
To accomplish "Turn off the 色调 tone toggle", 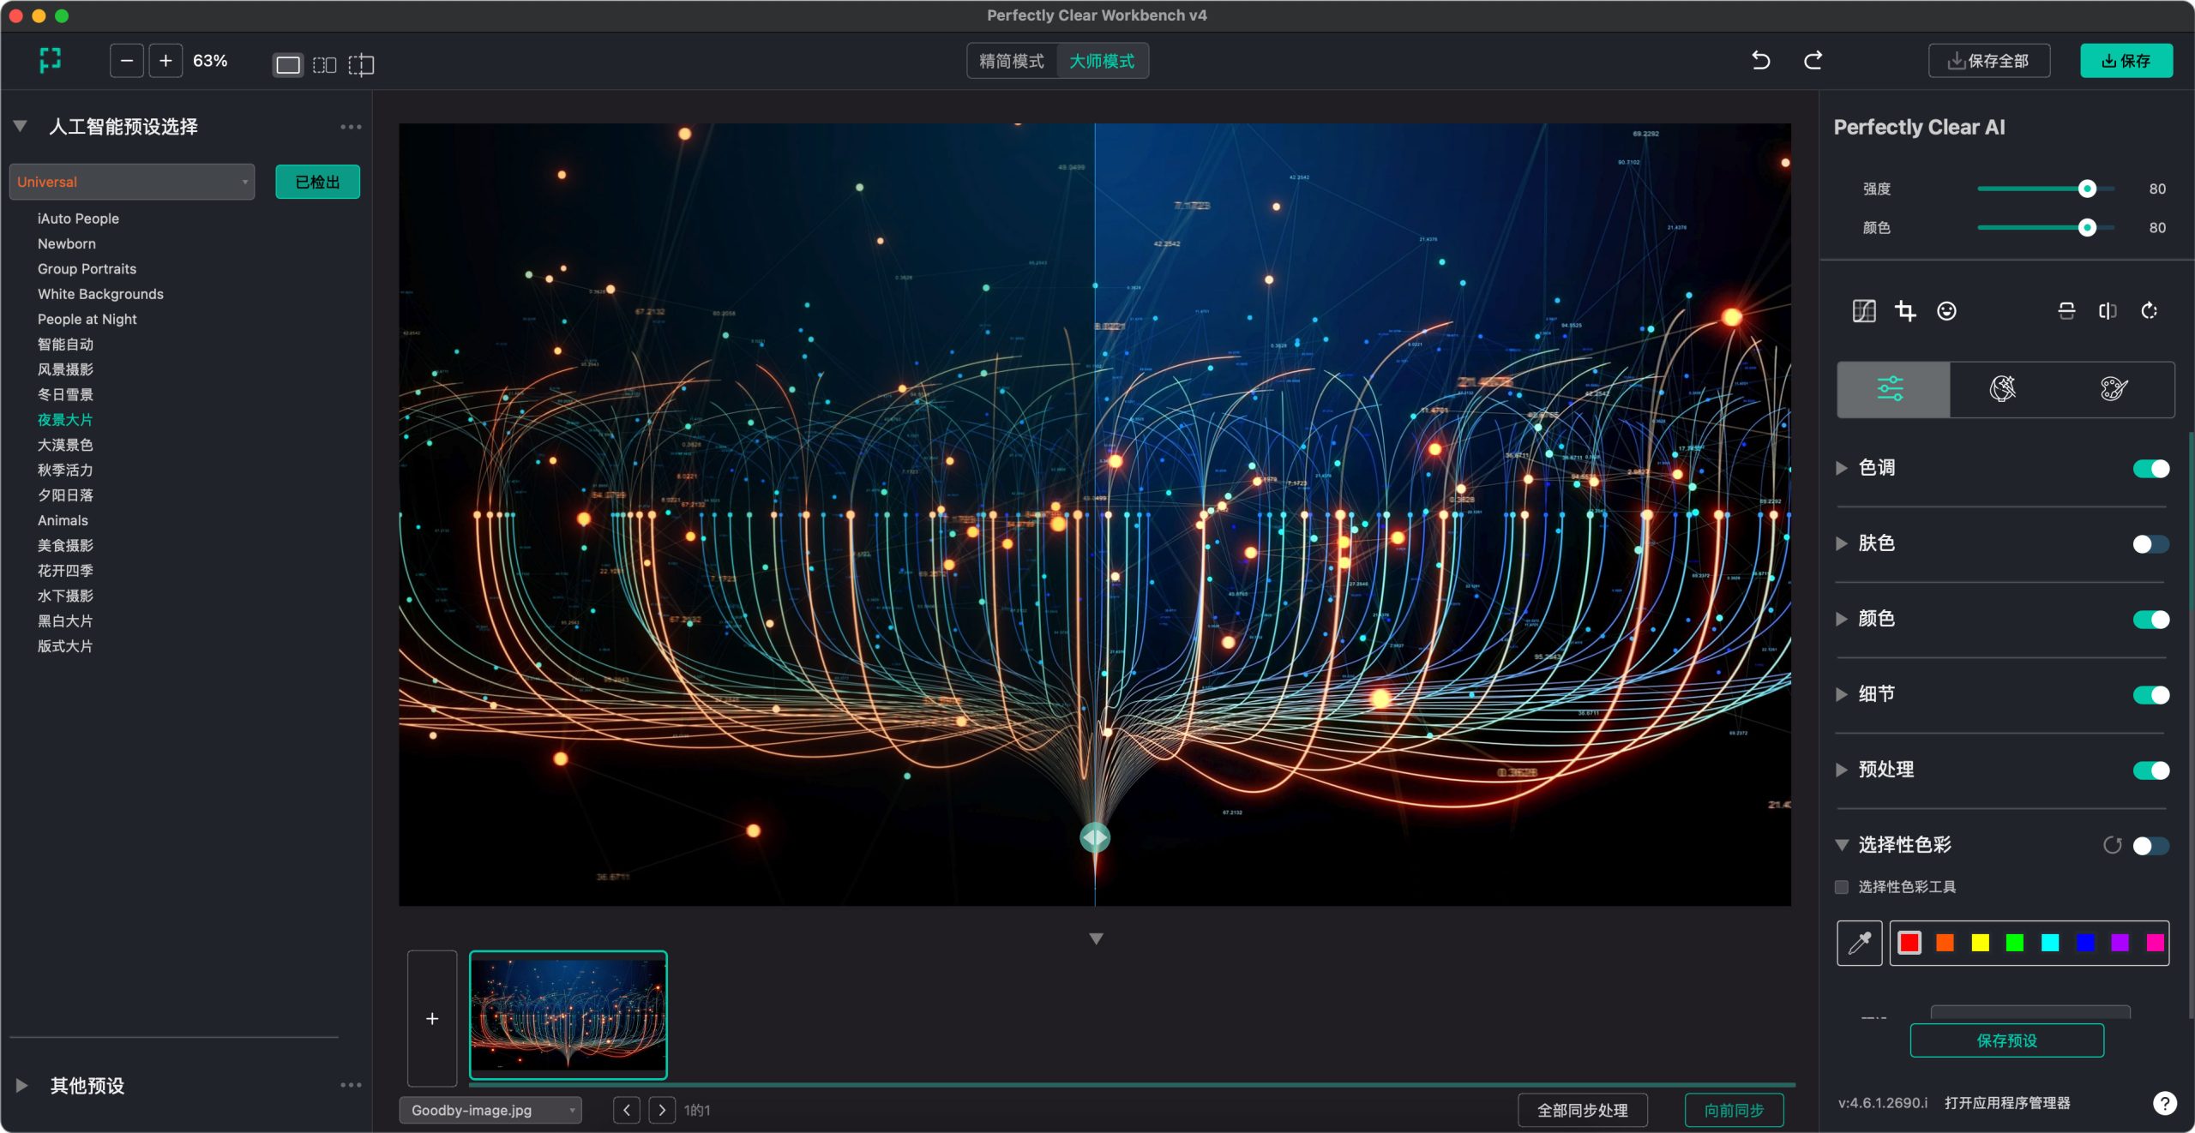I will click(x=2150, y=469).
